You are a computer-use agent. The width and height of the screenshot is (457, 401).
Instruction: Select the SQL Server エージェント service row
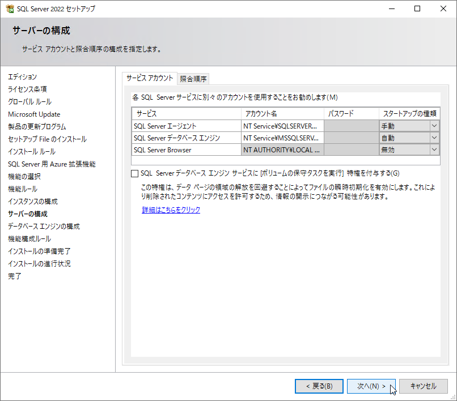[186, 126]
